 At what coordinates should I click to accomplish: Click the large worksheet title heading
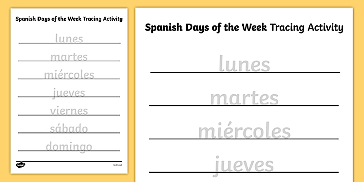click(244, 27)
